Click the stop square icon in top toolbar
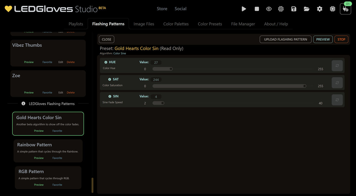356x196 pixels. [x=257, y=9]
